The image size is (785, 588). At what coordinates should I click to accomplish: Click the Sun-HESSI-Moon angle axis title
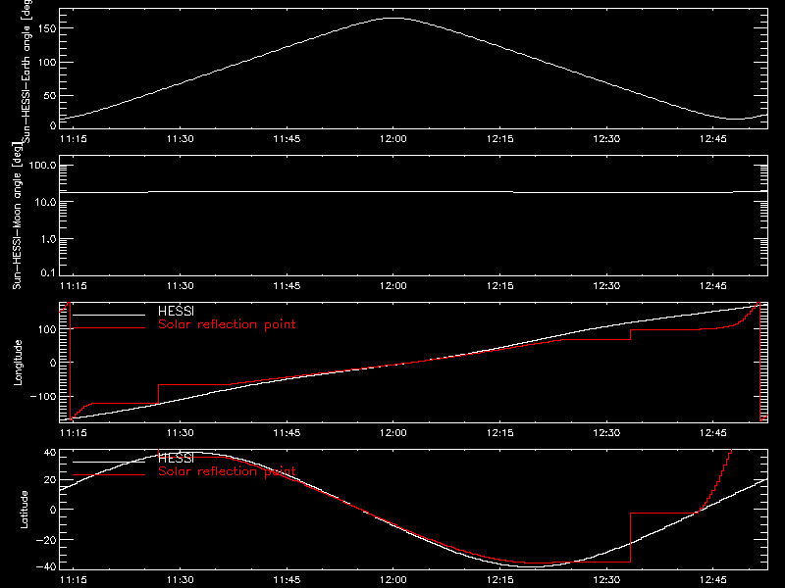(x=17, y=216)
